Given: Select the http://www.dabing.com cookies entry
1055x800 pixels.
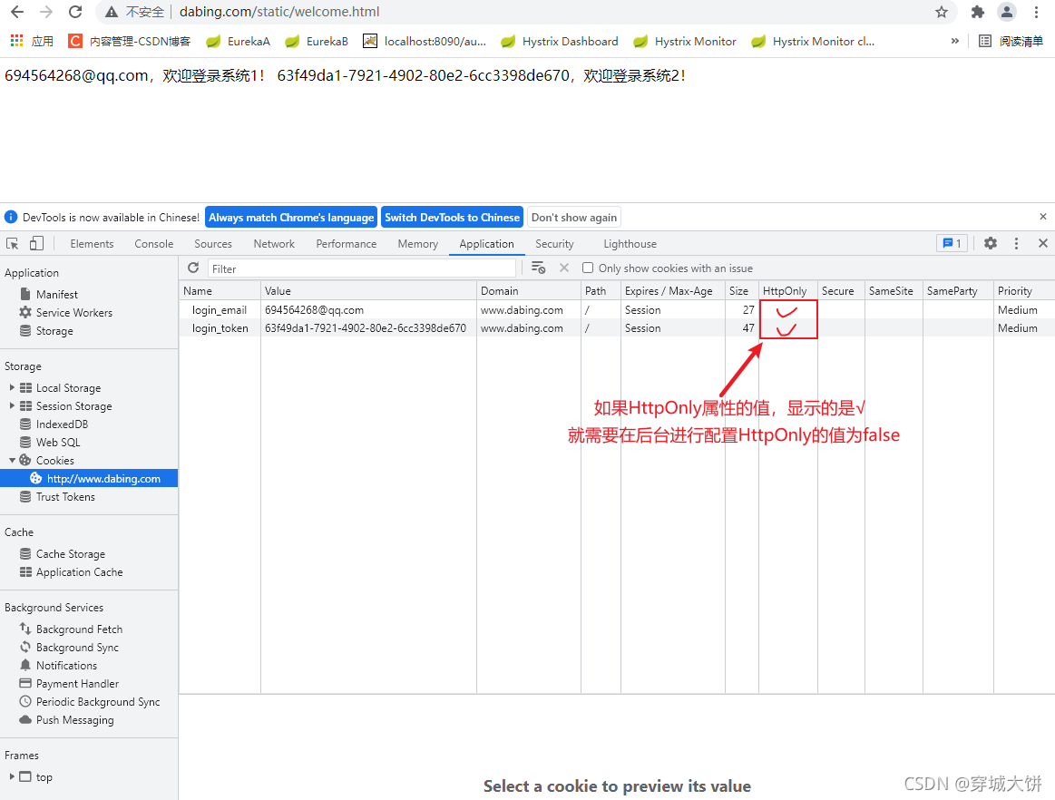Looking at the screenshot, I should click(89, 478).
